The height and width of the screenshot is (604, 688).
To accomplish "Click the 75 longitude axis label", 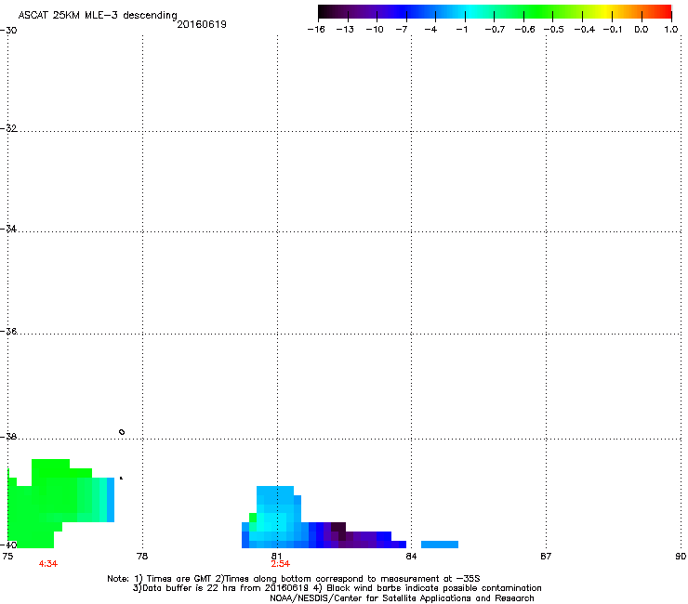I will coord(7,557).
